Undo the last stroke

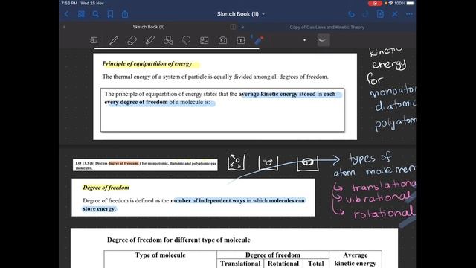click(351, 14)
